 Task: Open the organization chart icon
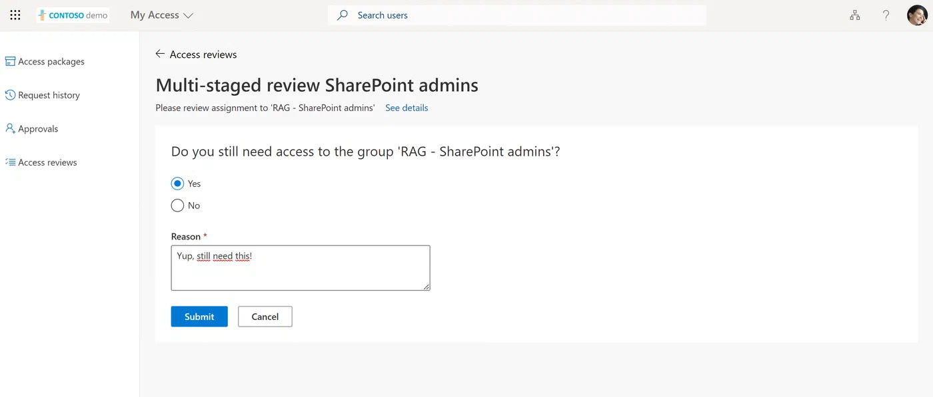pyautogui.click(x=855, y=15)
